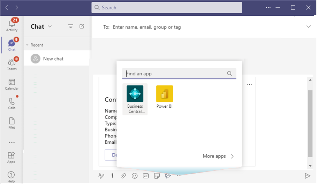Show more apps via sidebar ellipsis
The image size is (317, 184).
pyautogui.click(x=12, y=143)
